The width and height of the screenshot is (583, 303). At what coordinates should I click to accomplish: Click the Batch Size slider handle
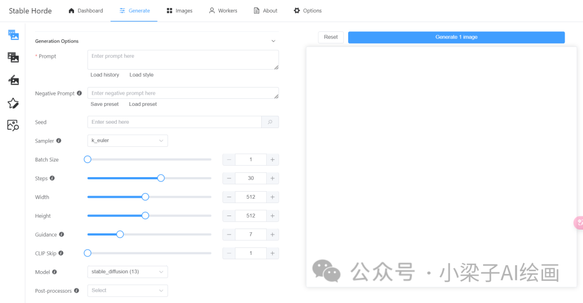87,159
